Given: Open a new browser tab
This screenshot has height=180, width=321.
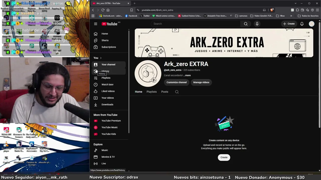Looking at the screenshot, I should (x=134, y=3).
